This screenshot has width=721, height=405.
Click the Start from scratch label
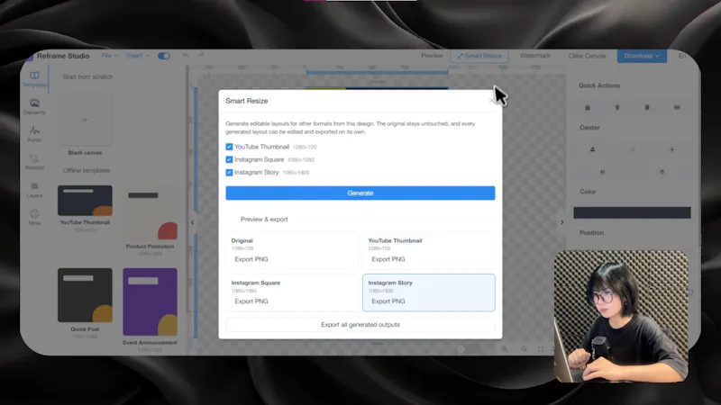pos(87,76)
